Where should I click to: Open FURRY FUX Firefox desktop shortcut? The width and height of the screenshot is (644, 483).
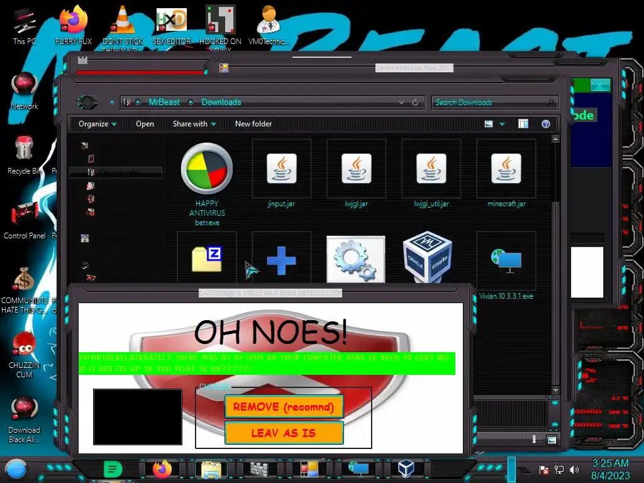[74, 25]
